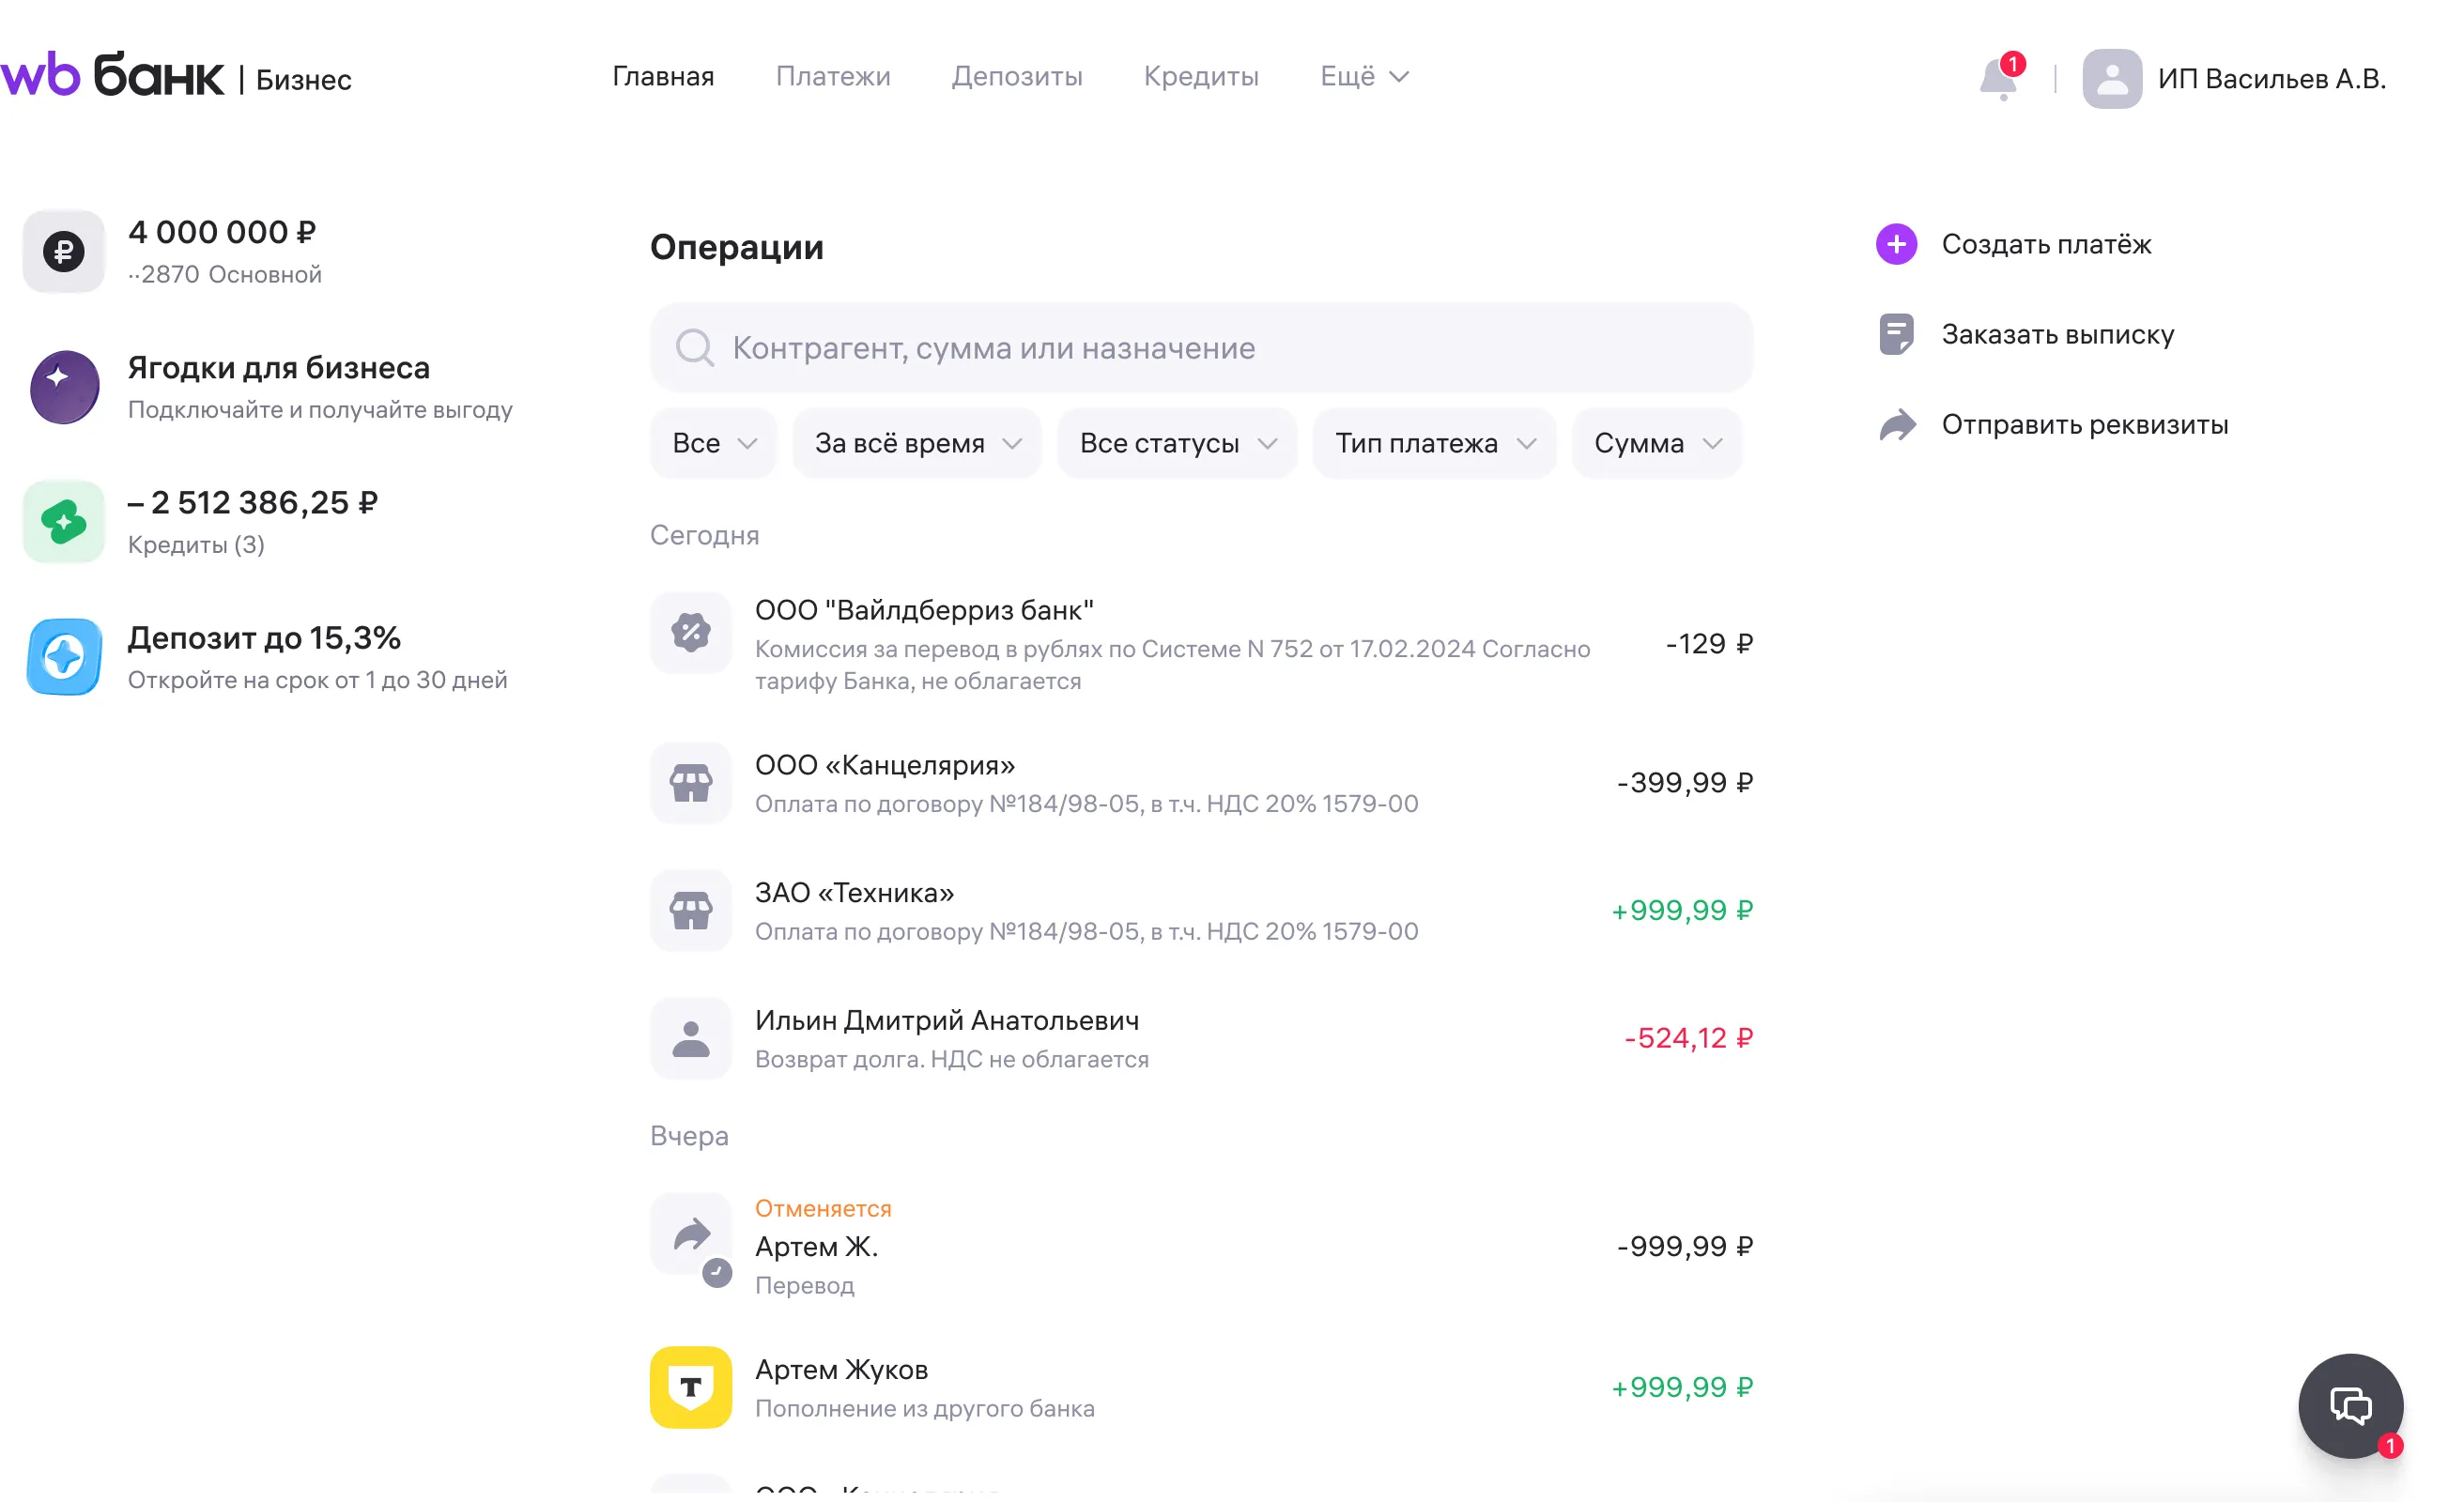Viewport: 2464px width, 1502px height.
Task: Click the Заказать выписку document icon
Action: click(1896, 334)
